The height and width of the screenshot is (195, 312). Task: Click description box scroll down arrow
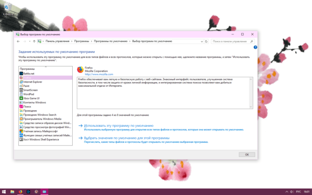251,107
